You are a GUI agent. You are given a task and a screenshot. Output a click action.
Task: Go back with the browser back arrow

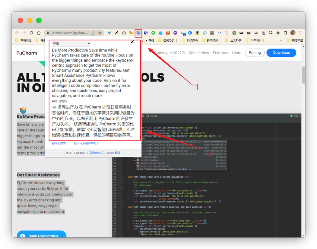[17, 33]
